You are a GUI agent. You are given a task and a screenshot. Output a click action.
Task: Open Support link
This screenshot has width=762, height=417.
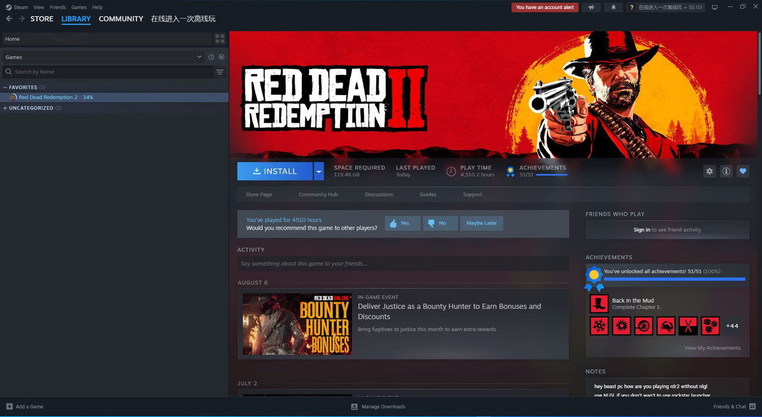(x=473, y=195)
